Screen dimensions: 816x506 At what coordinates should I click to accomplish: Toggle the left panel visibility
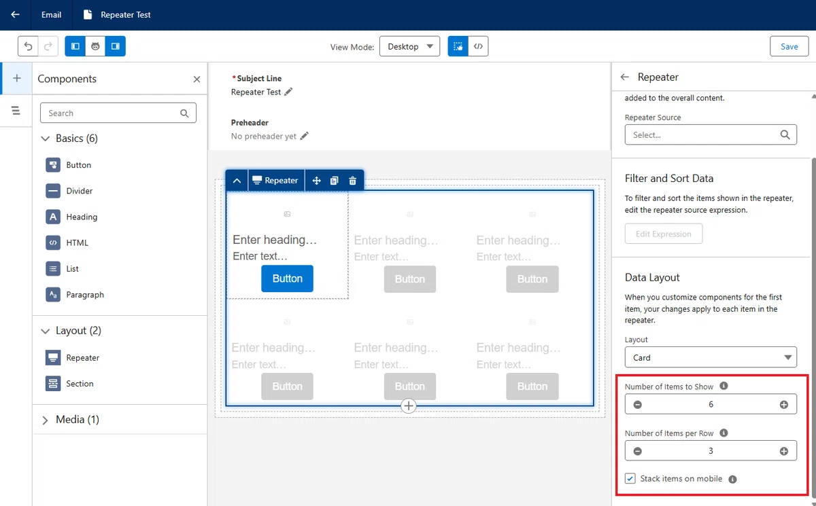click(75, 46)
